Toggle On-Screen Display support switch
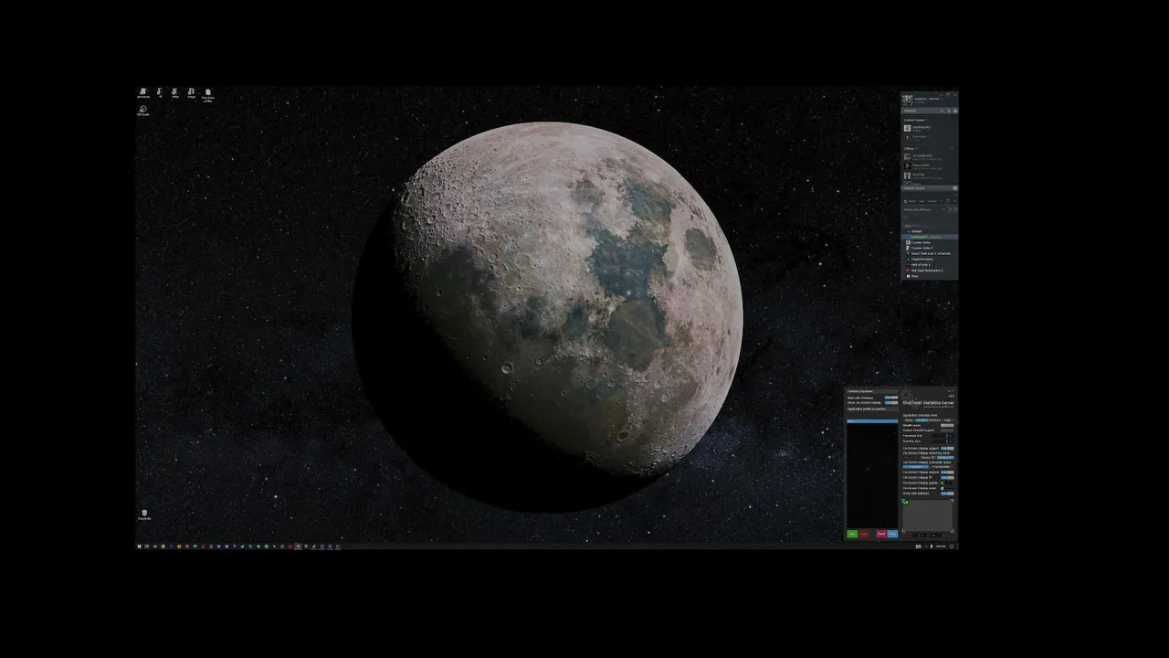The width and height of the screenshot is (1169, 658). tap(947, 449)
